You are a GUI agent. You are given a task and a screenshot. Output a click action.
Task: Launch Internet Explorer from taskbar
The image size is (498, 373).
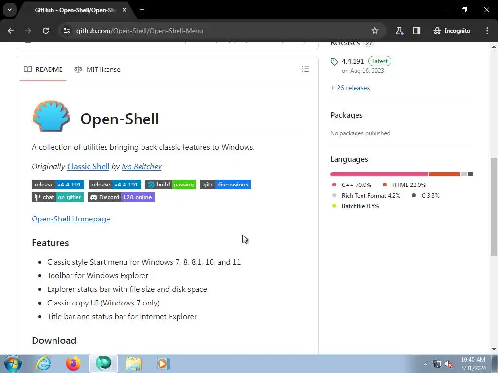pyautogui.click(x=43, y=363)
